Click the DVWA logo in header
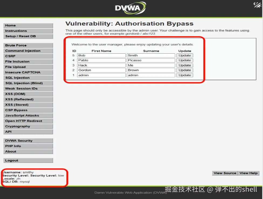This screenshot has width=263, height=199. point(131,8)
